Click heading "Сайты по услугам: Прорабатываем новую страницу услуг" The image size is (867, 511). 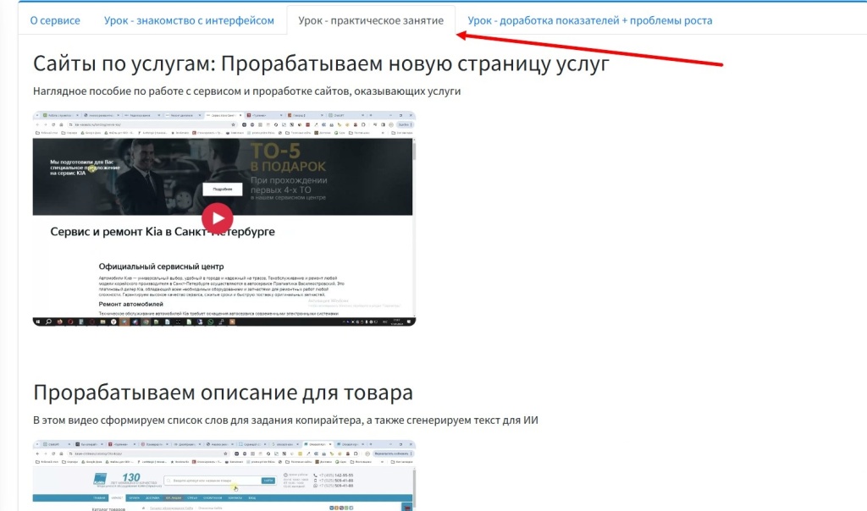tap(321, 64)
